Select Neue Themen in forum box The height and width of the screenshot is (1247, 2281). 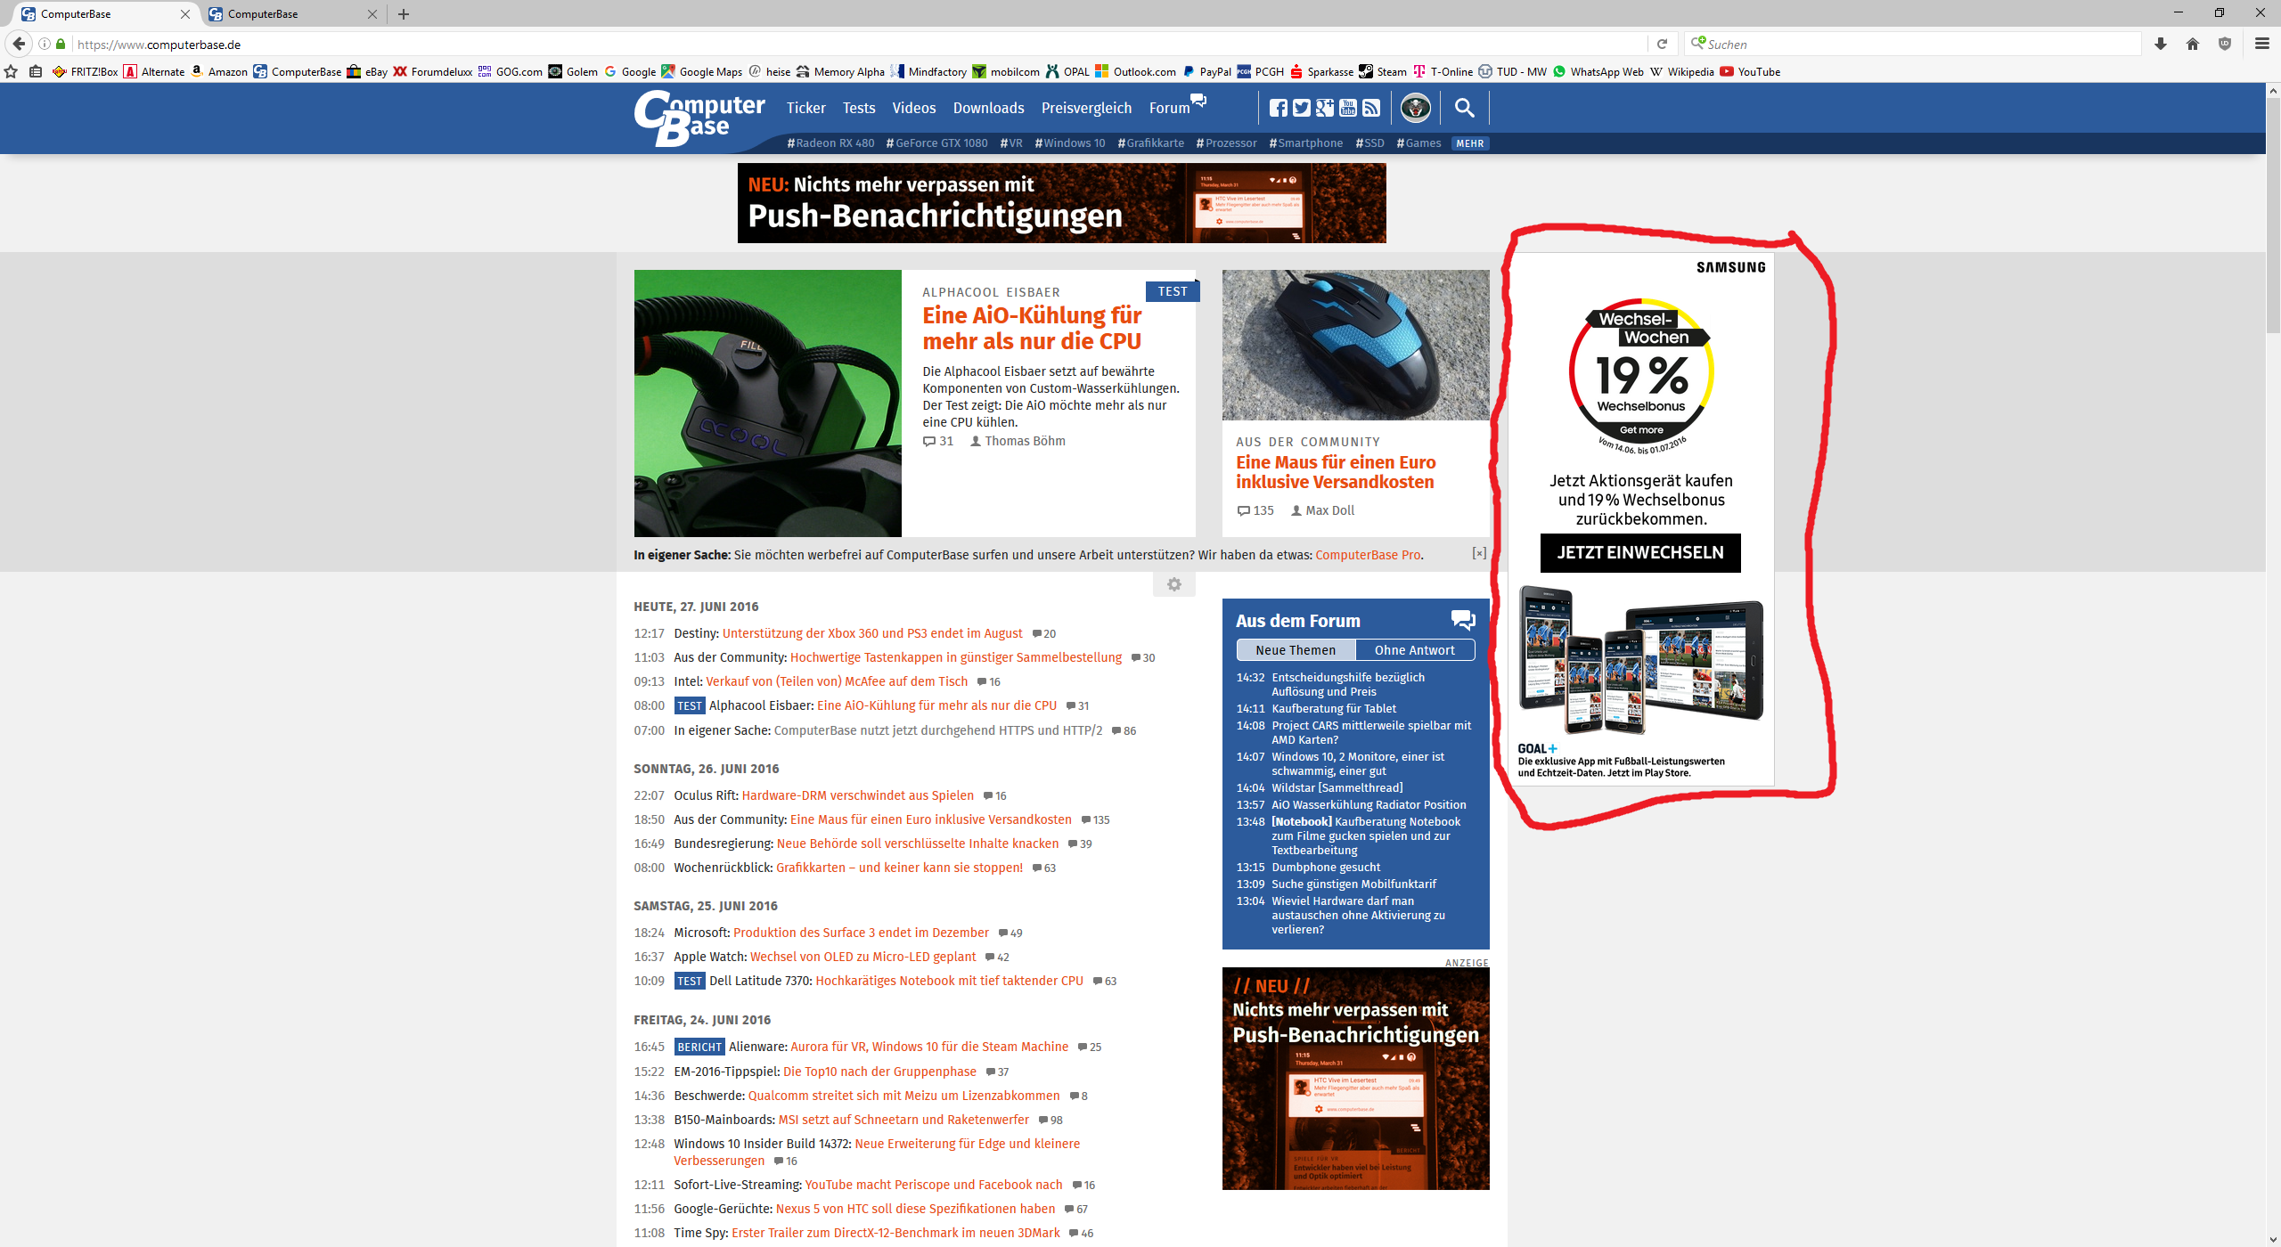[x=1296, y=650]
